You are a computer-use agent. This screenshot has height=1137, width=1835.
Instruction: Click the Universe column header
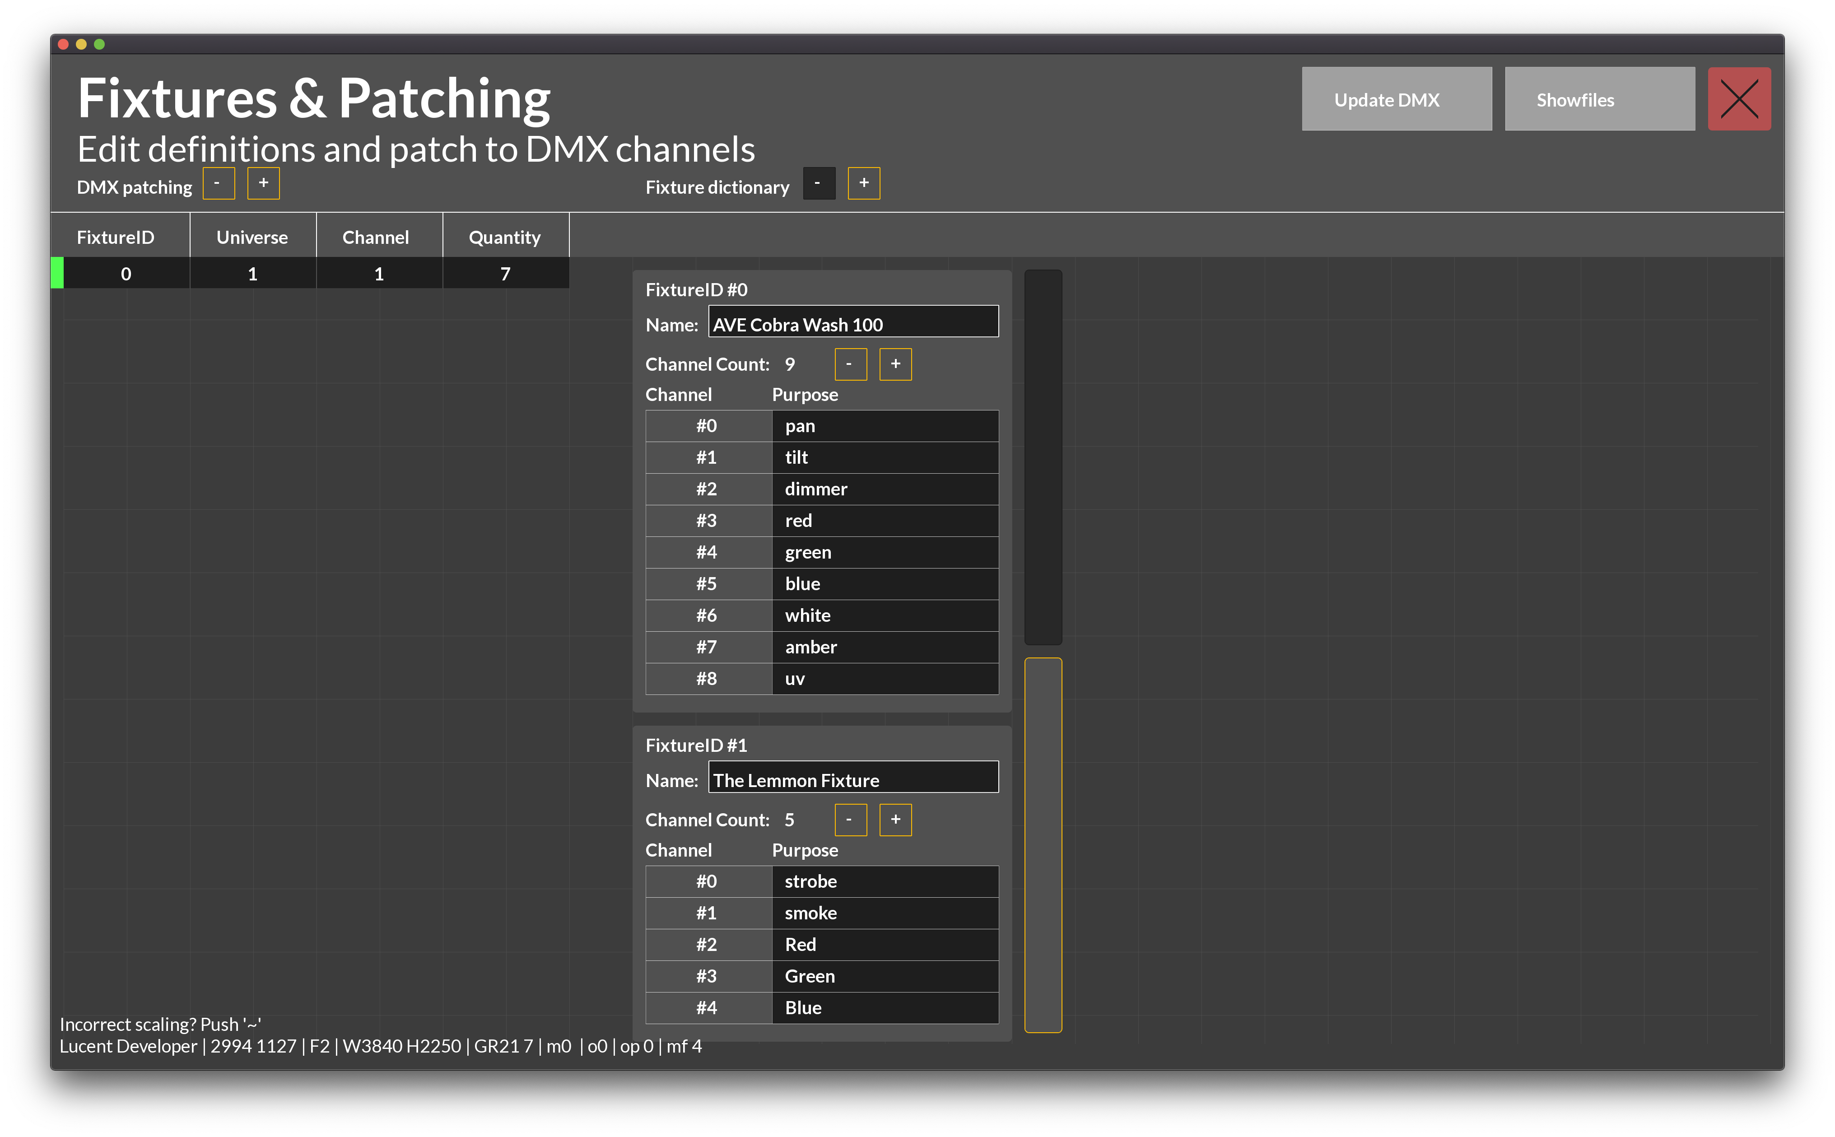[252, 237]
